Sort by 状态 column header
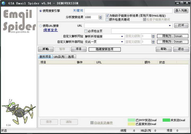The width and height of the screenshot is (191, 134). pos(167,62)
